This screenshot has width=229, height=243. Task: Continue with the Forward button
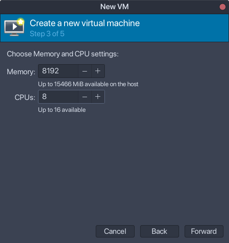point(204,231)
